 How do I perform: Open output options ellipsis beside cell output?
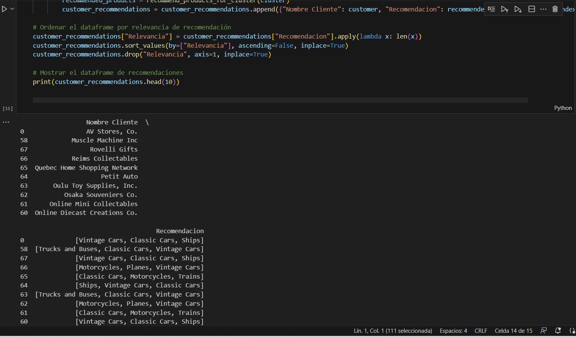6,122
